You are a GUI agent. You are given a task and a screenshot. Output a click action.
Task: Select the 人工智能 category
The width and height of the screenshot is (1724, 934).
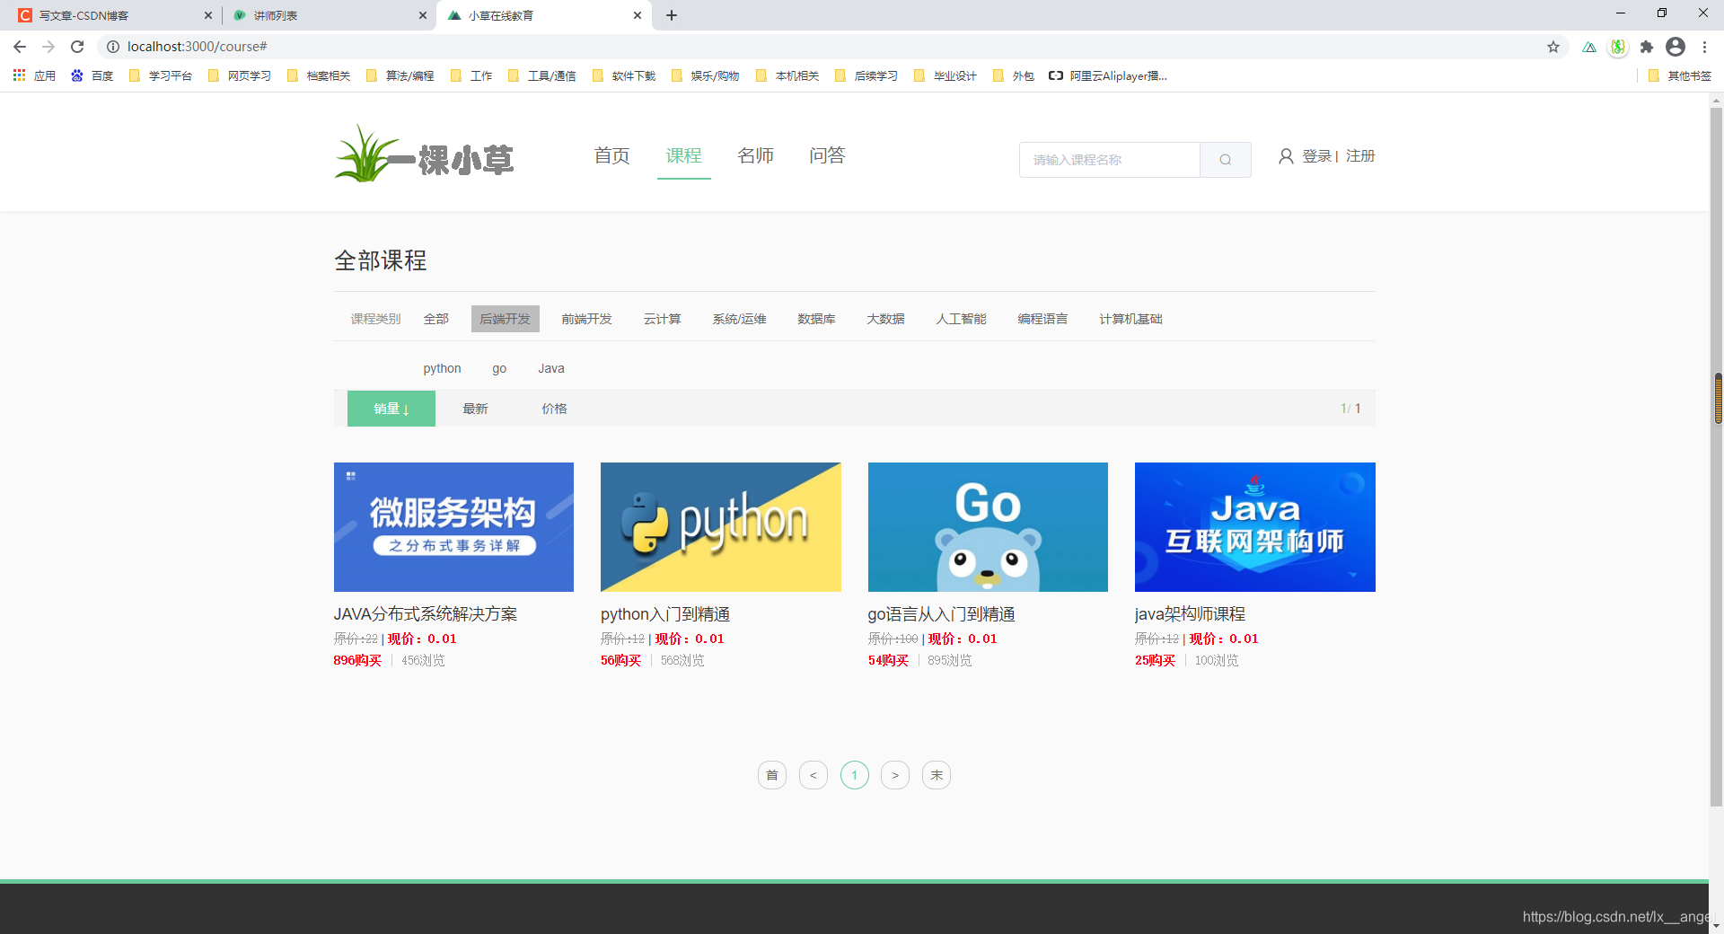pos(962,319)
